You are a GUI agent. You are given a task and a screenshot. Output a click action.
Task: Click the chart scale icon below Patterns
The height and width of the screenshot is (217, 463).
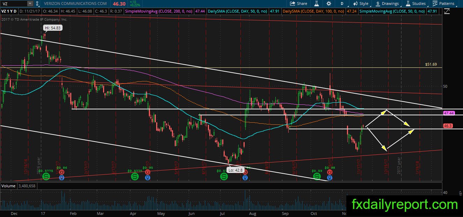pos(447,11)
